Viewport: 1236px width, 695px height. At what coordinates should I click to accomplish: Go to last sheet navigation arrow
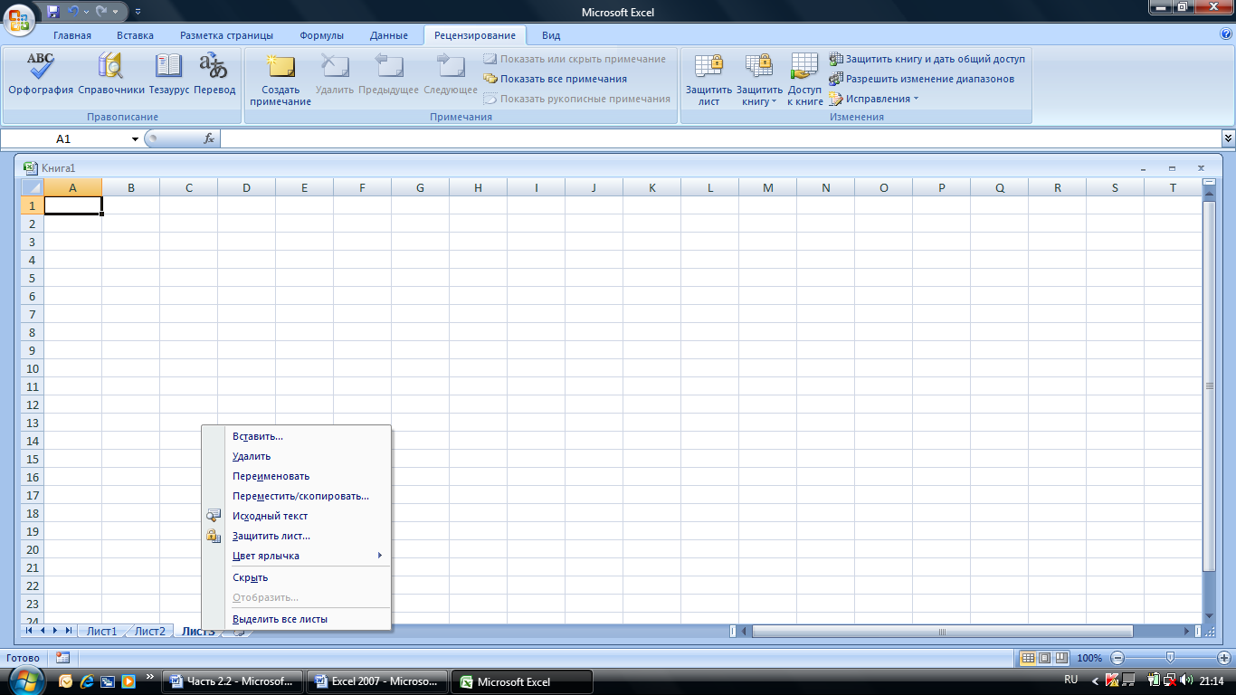pos(70,630)
